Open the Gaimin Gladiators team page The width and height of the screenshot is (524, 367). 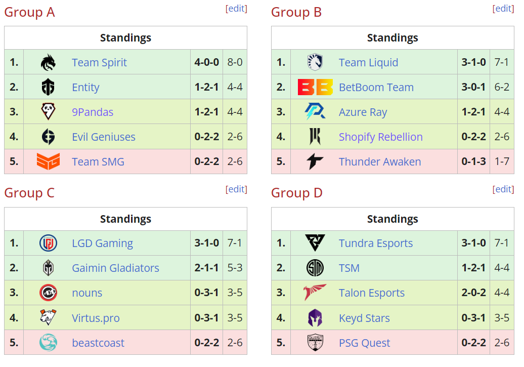[115, 268]
